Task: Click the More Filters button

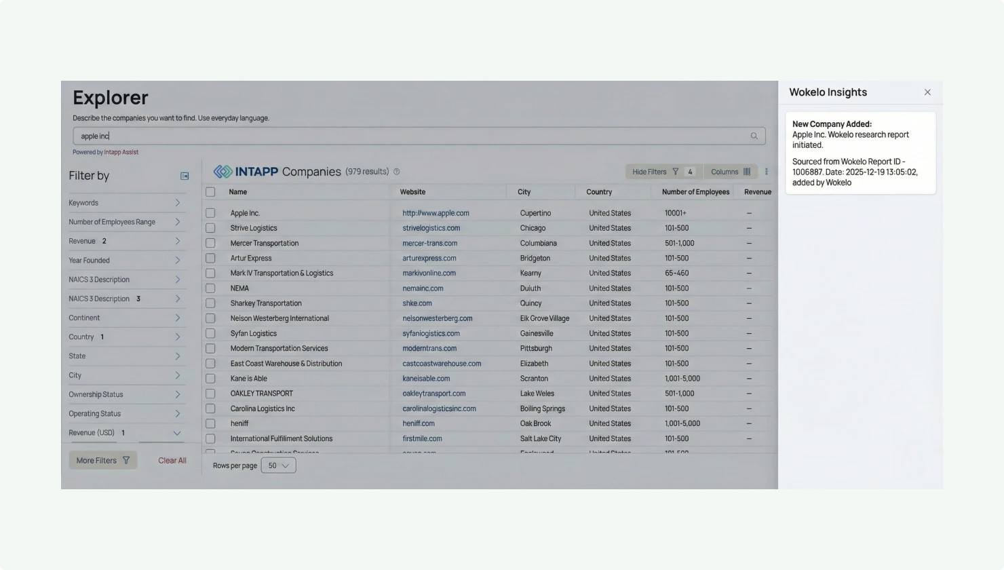Action: [x=103, y=460]
